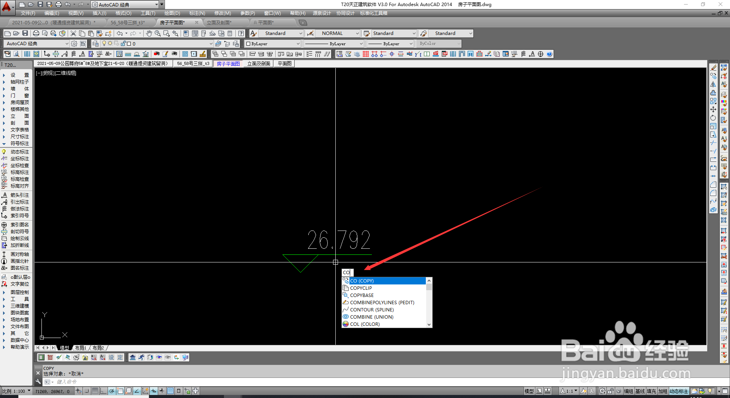Click the Open file icon
Screen dimensions: 730x398
pyautogui.click(x=16, y=33)
